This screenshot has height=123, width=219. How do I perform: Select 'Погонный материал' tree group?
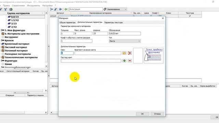pos(16,51)
